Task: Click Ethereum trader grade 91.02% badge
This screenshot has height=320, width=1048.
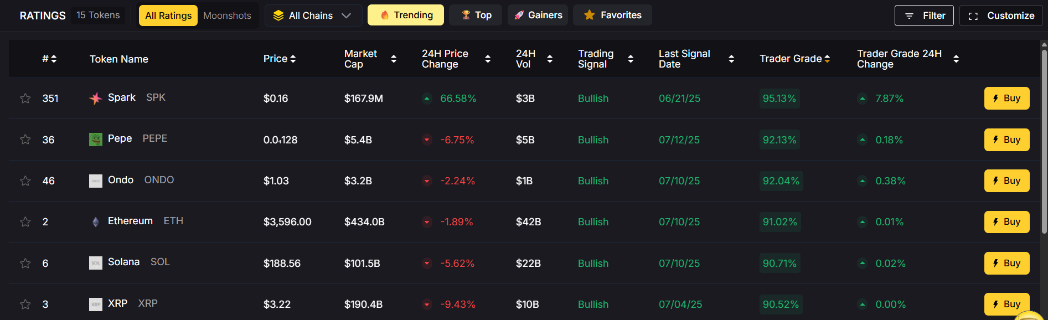Action: 780,222
